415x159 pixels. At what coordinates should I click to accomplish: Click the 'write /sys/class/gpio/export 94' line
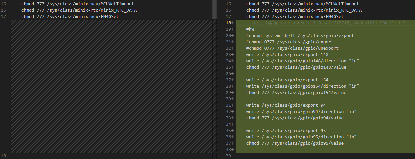tap(286, 105)
